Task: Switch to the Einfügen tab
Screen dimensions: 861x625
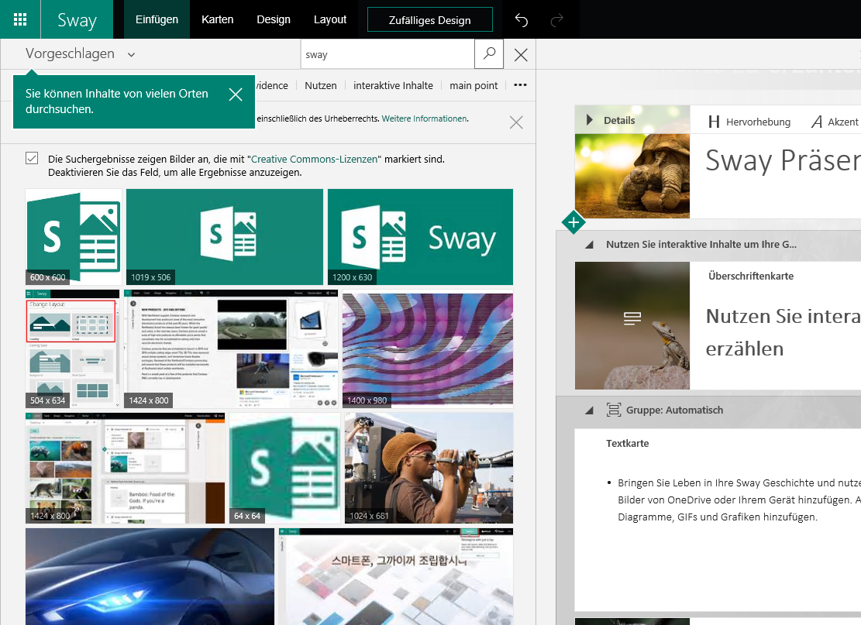Action: [157, 20]
